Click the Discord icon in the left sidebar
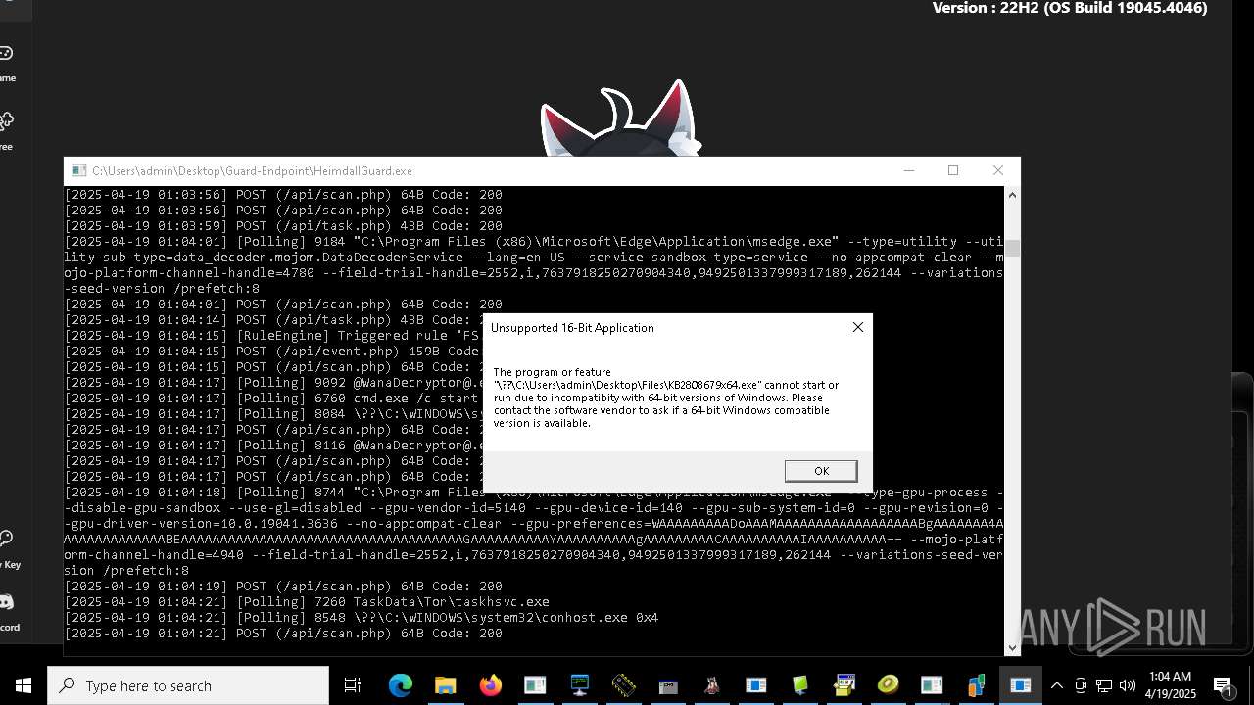 (6, 601)
